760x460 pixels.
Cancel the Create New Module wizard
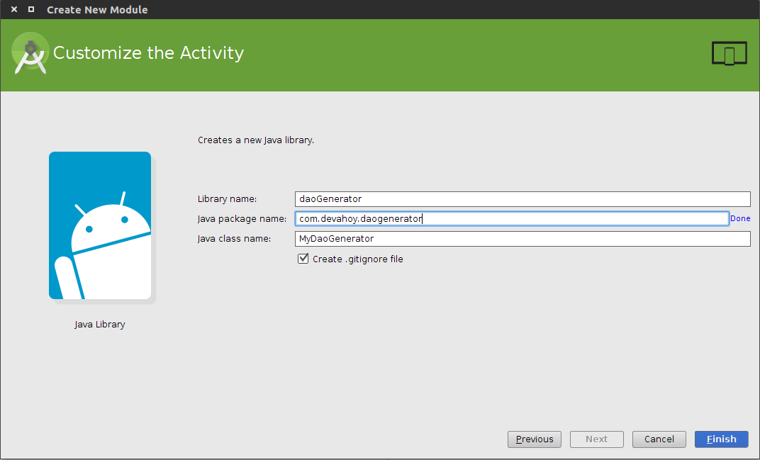click(659, 439)
